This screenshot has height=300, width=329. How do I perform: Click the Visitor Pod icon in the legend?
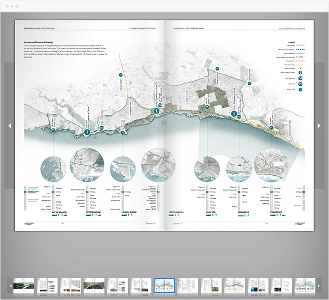[x=300, y=84]
